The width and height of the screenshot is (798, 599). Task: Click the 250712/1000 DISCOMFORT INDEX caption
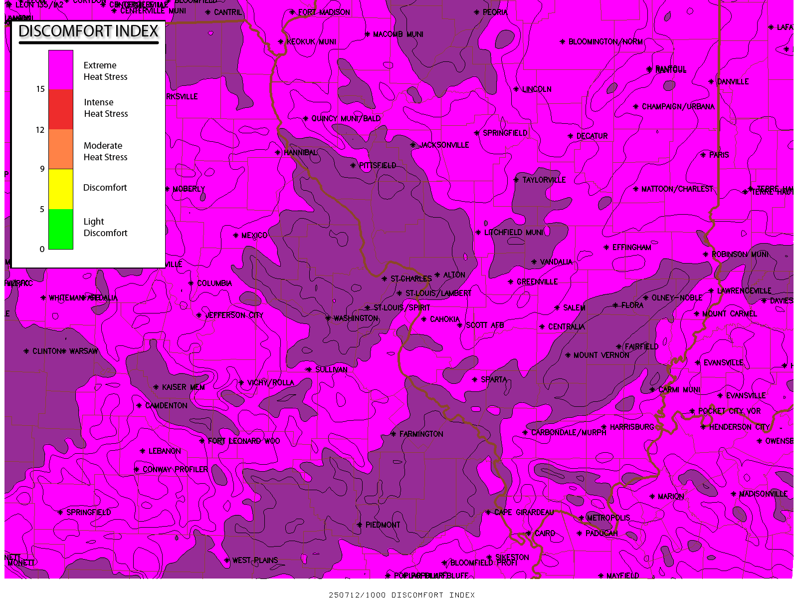coord(401,595)
